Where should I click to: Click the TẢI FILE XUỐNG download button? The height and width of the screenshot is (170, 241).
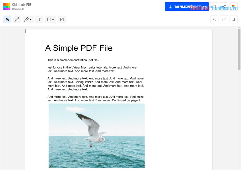tap(182, 7)
